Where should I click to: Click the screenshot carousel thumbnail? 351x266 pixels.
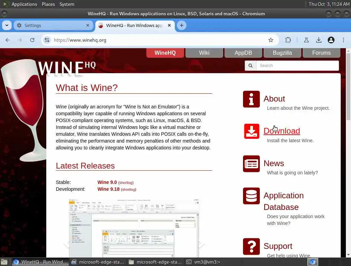(x=134, y=228)
